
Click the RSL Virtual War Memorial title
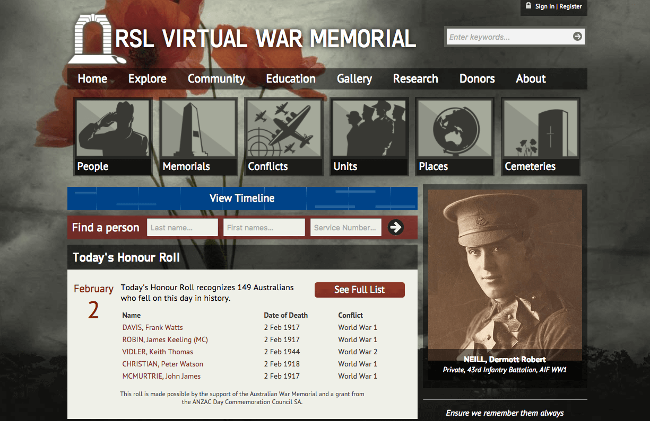click(x=265, y=38)
